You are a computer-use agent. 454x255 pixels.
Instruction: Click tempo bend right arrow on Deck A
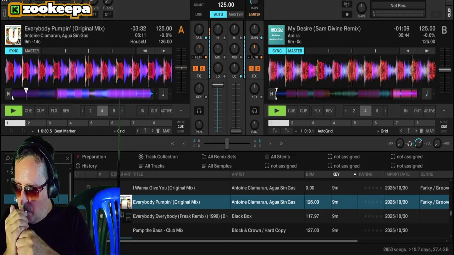click(163, 51)
